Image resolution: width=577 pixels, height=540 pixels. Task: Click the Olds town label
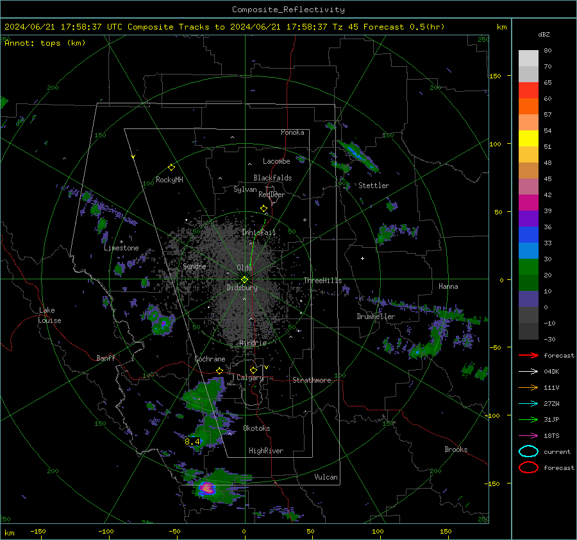[x=244, y=268]
